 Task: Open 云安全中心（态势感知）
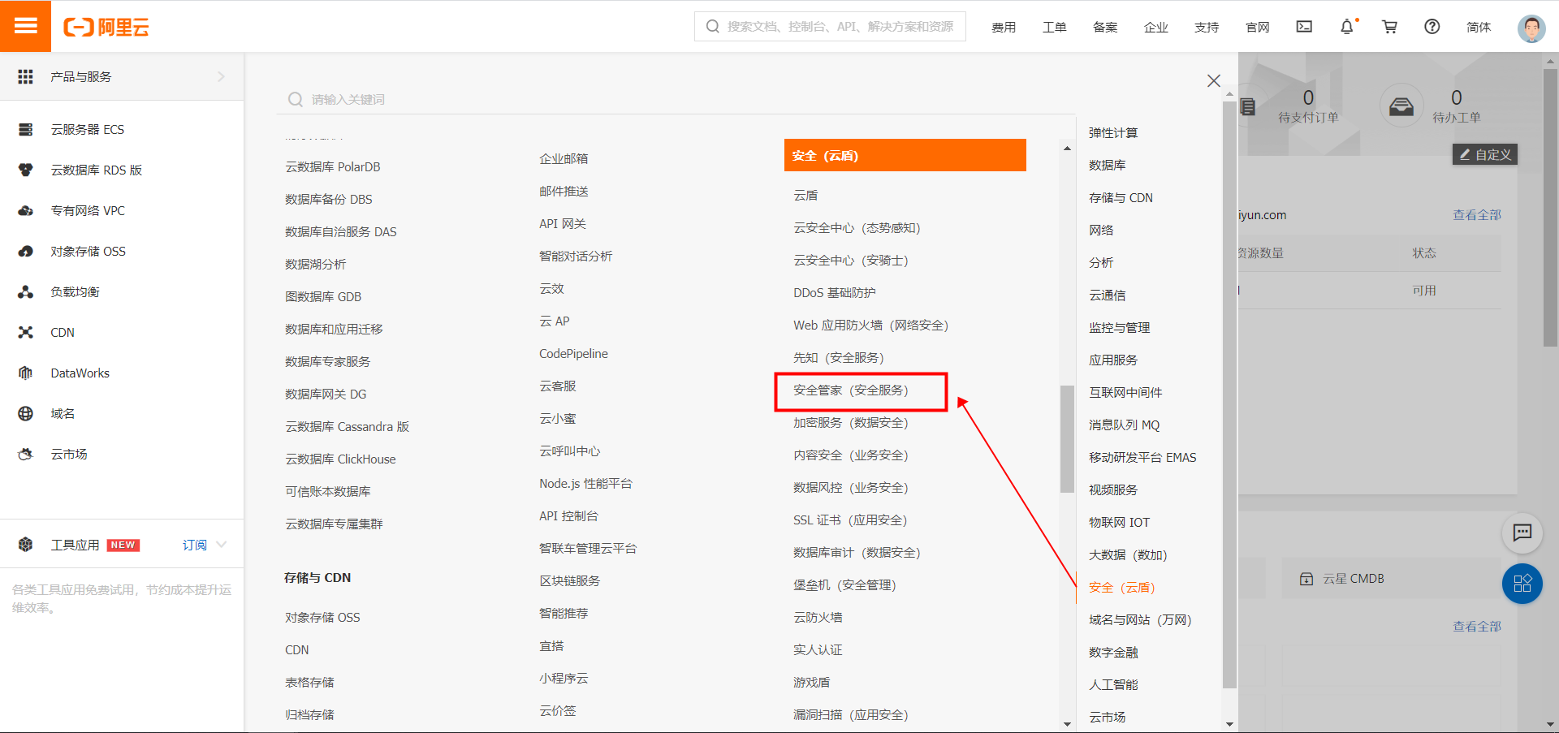857,227
